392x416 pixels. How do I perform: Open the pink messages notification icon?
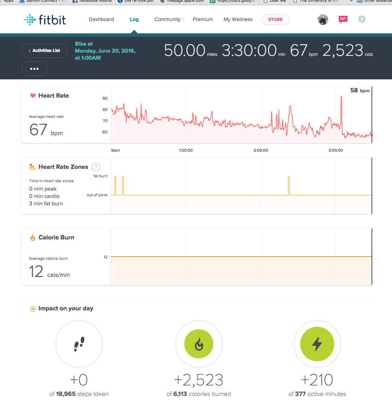tap(343, 20)
